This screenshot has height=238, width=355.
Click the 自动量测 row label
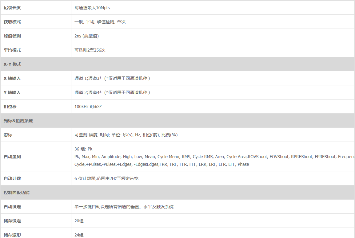[12, 157]
